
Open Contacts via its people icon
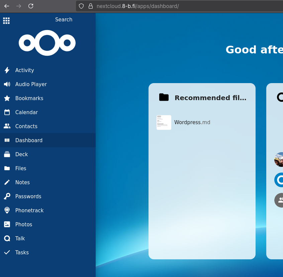[7, 126]
